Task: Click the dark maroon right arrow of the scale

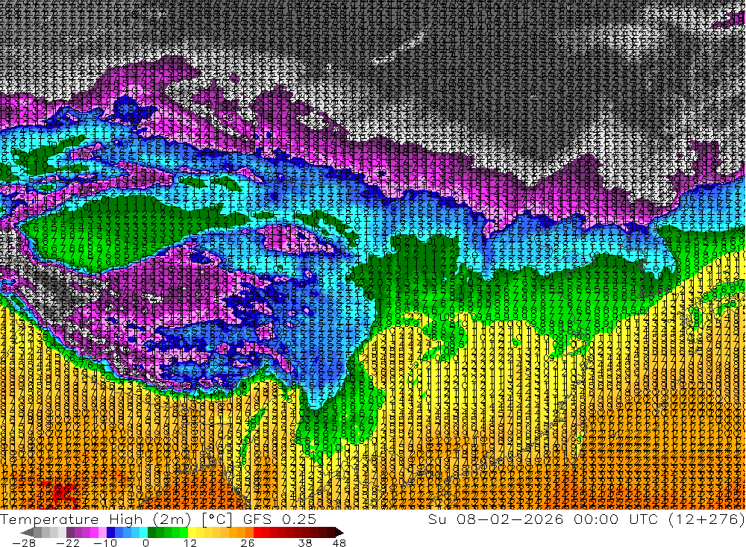Action: click(x=339, y=532)
